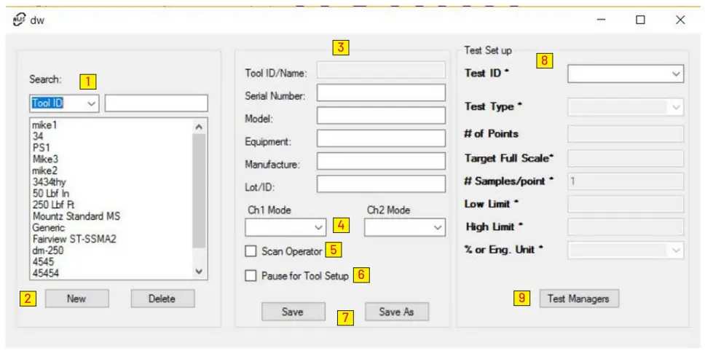The width and height of the screenshot is (705, 351).
Task: Focus the Serial Number field
Action: pos(381,92)
